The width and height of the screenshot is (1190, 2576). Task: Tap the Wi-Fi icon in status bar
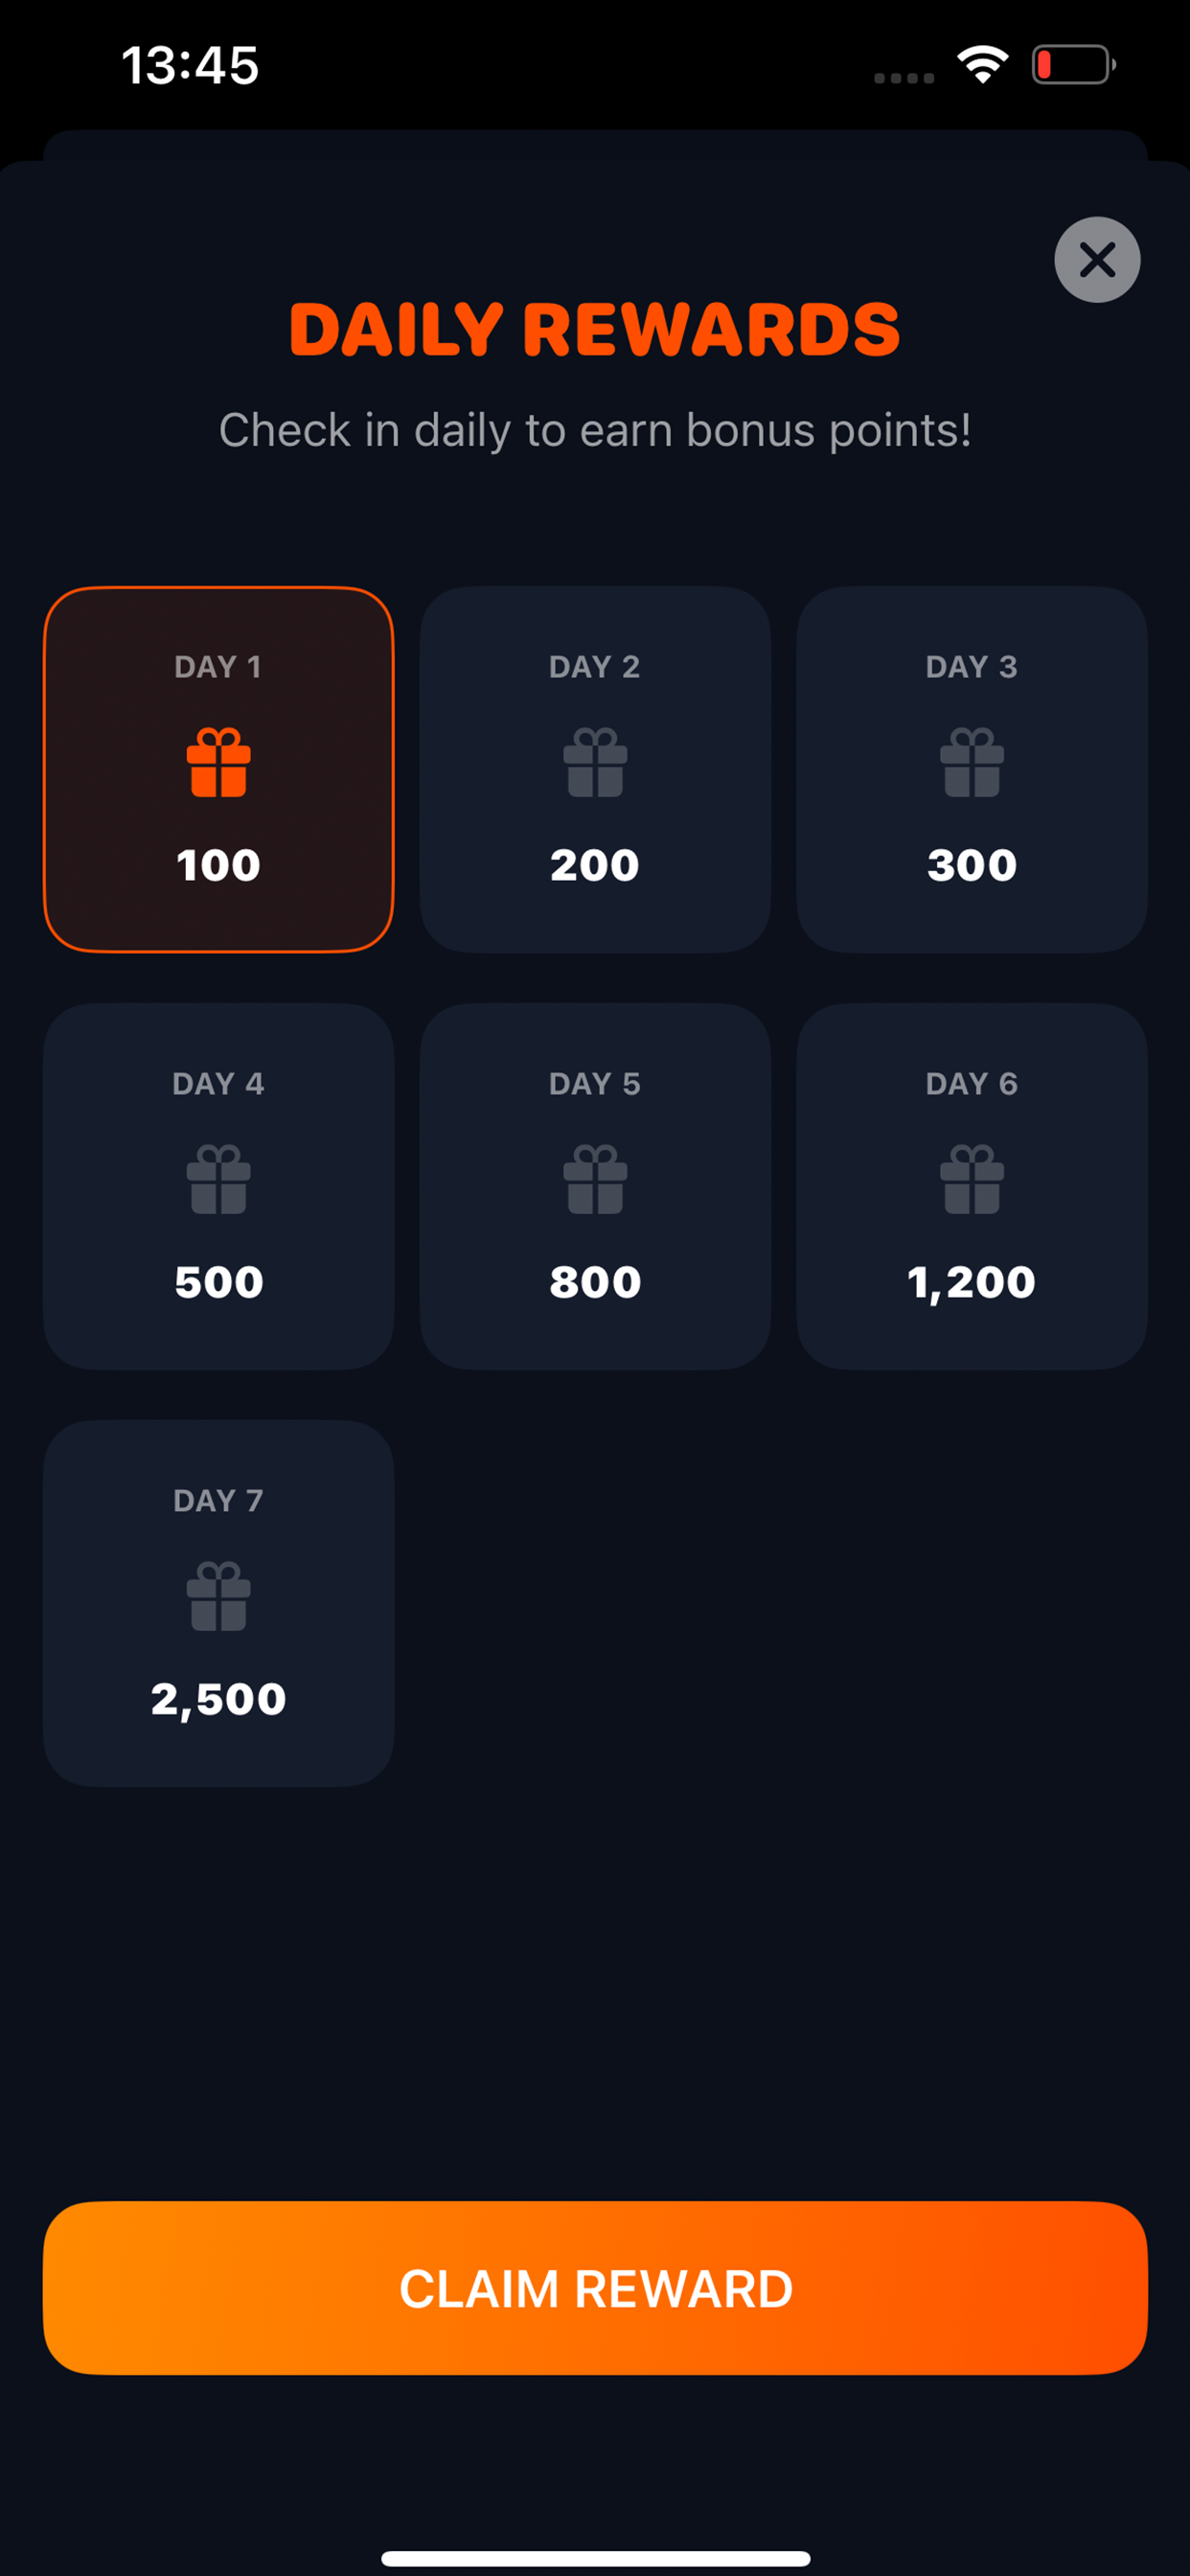[981, 64]
